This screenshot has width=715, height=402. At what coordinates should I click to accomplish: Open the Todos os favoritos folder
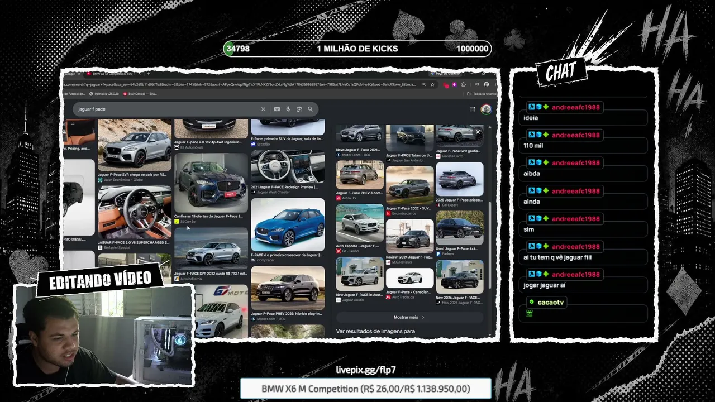(x=482, y=94)
